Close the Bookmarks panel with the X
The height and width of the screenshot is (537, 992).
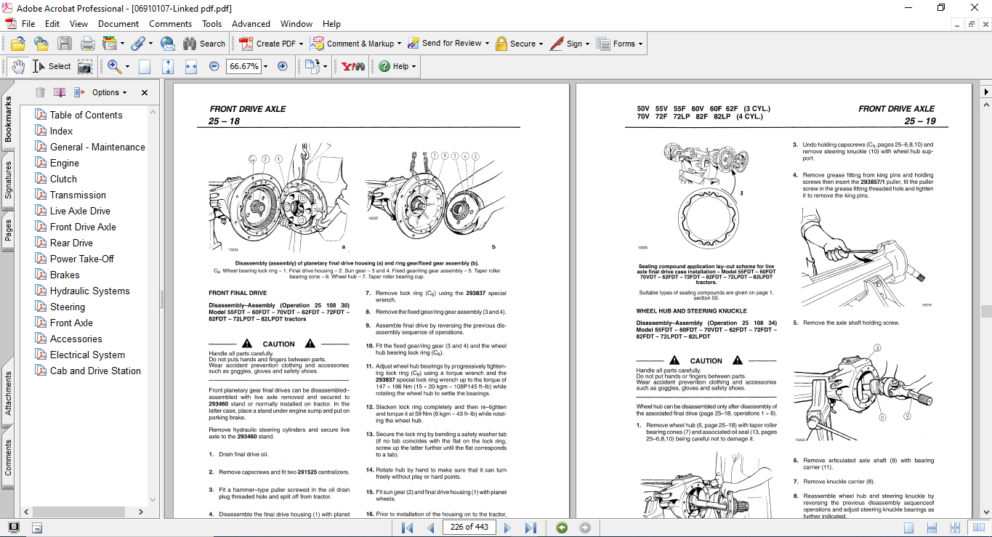[x=145, y=92]
